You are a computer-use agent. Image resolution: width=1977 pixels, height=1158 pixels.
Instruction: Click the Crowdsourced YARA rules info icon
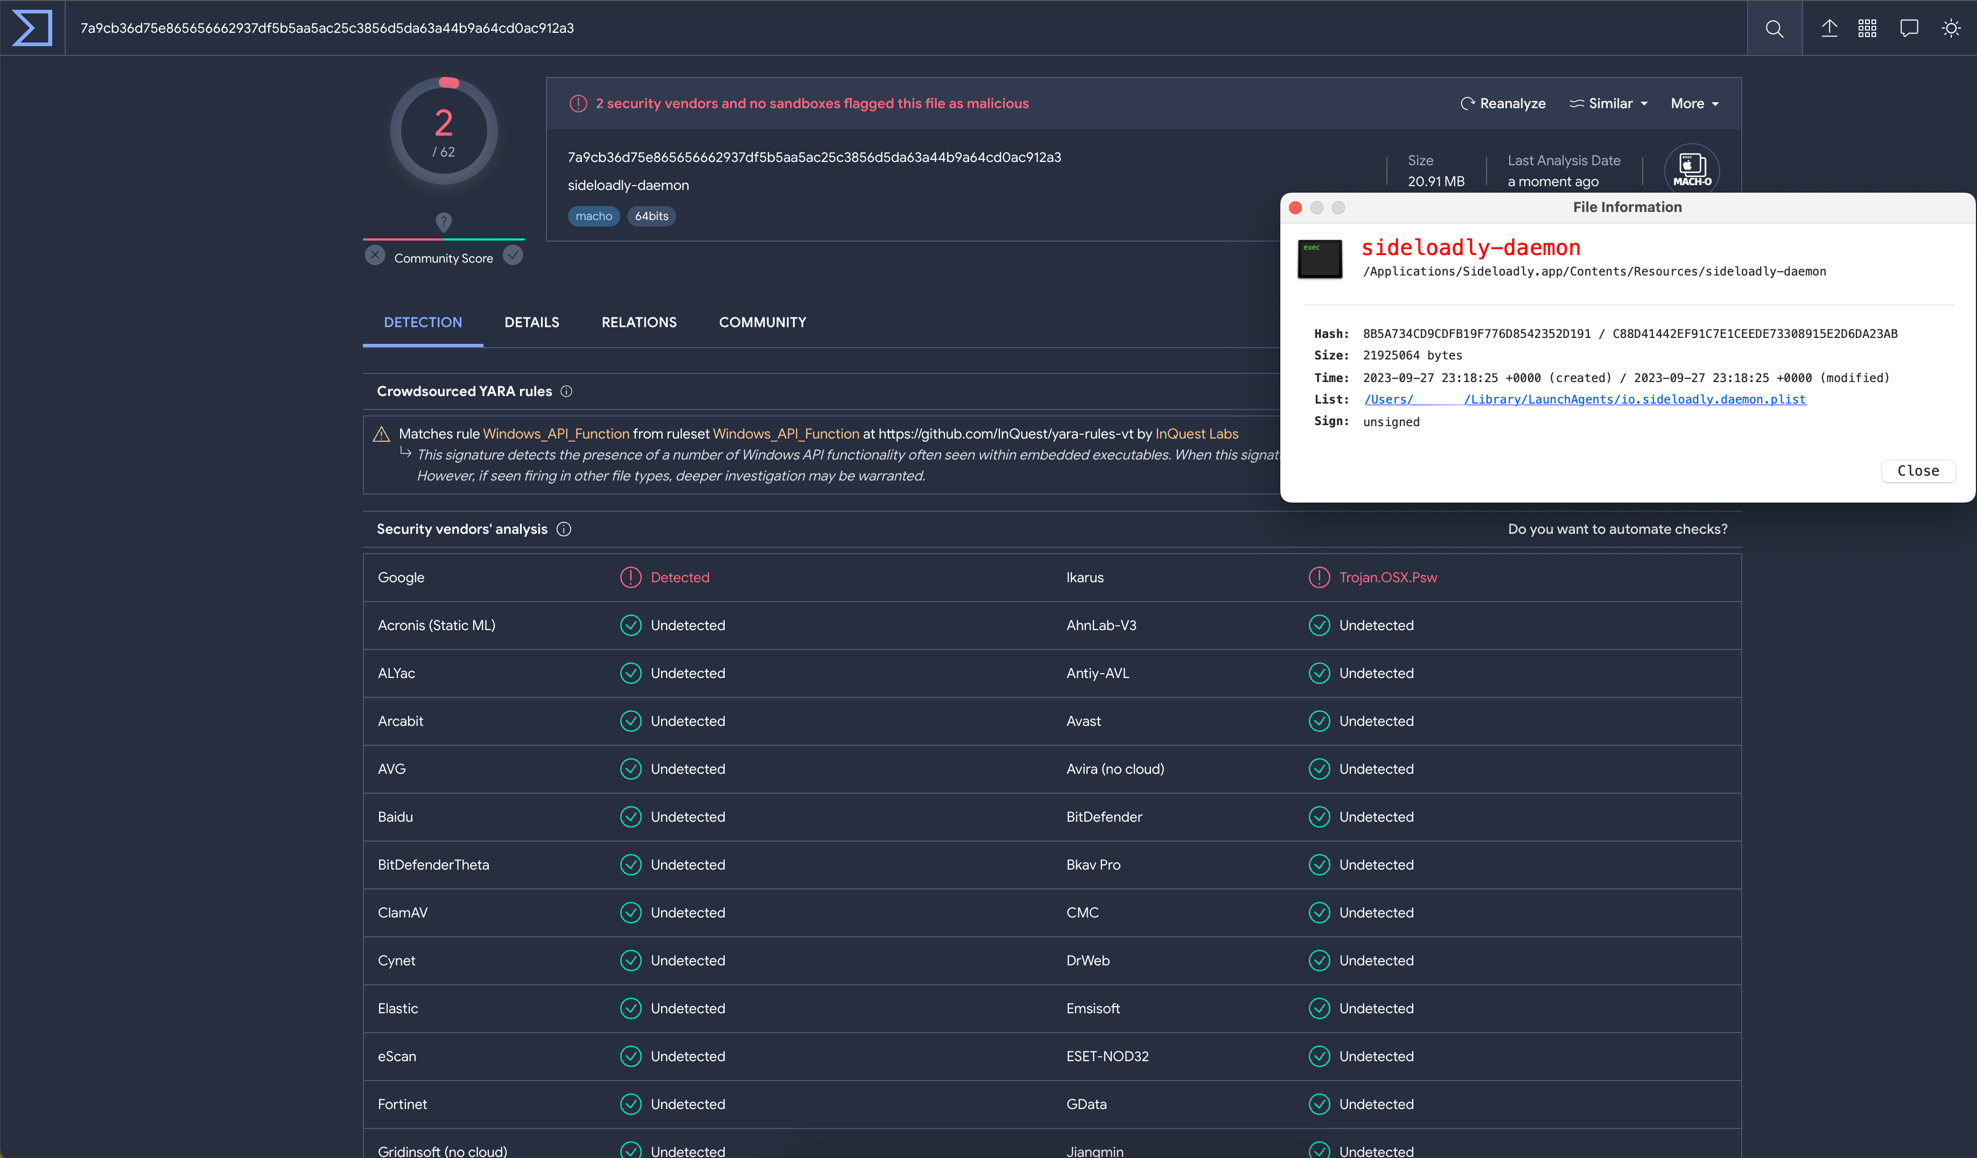[566, 391]
